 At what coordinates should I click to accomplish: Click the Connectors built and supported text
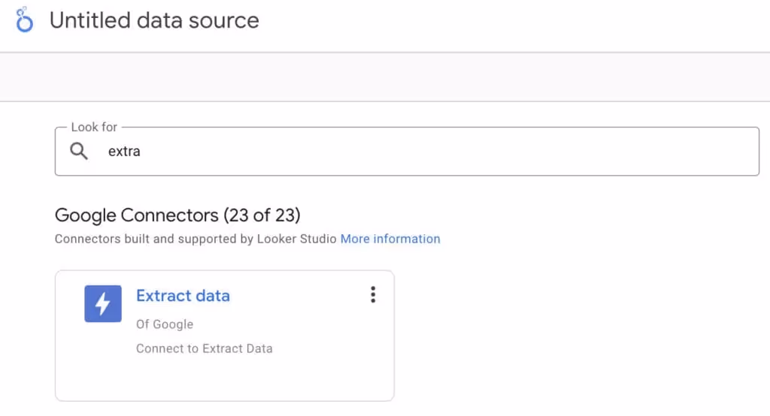(x=196, y=239)
